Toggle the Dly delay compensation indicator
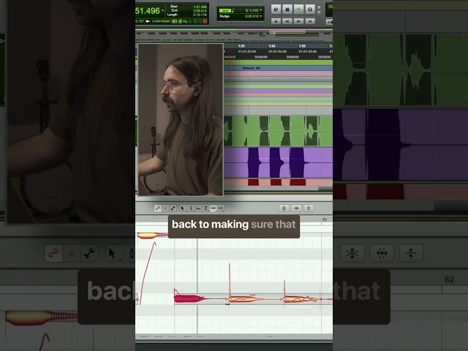This screenshot has height=351, width=468. pos(185,21)
